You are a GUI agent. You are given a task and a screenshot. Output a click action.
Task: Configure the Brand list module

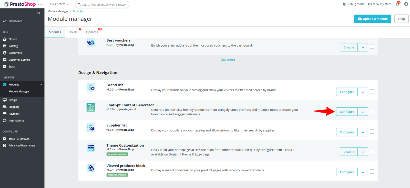347,92
